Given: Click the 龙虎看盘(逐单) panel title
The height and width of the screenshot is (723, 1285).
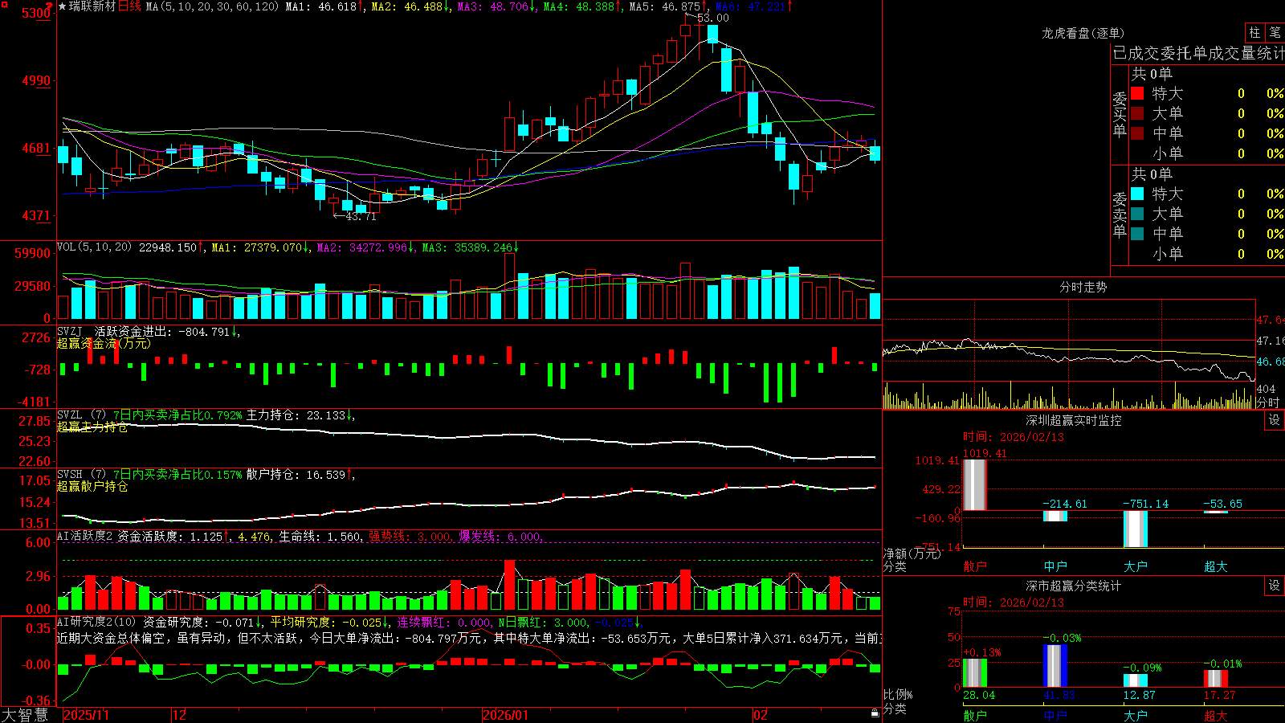Looking at the screenshot, I should coord(1083,33).
